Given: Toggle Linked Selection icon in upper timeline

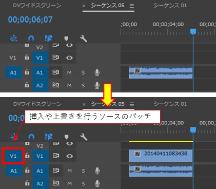Looking at the screenshot, I should pos(48,39).
